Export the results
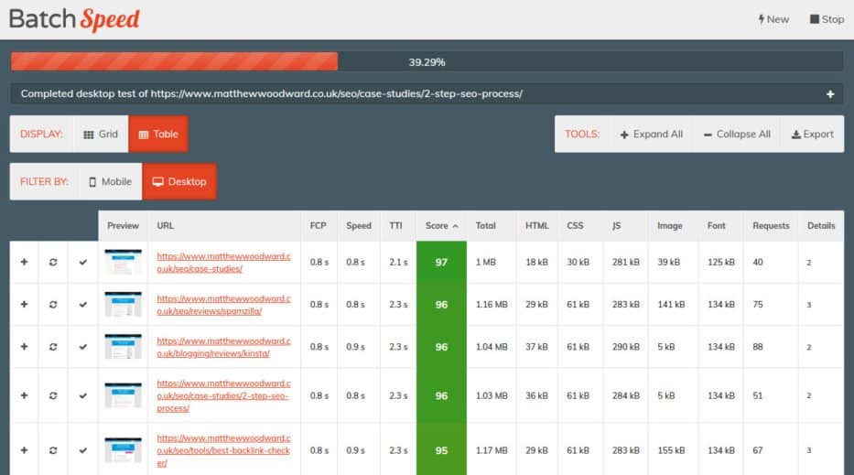The width and height of the screenshot is (854, 475). (812, 134)
